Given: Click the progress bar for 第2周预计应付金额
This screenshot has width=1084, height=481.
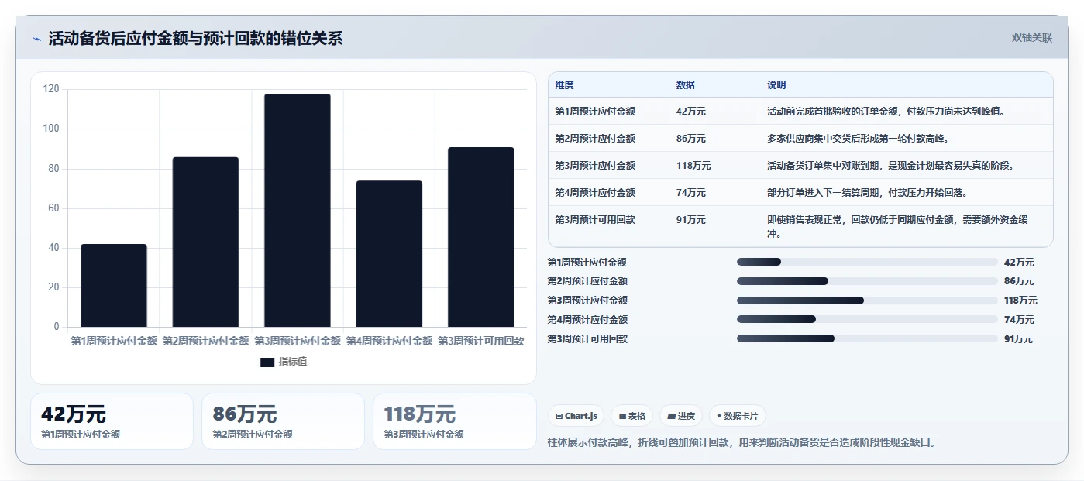Looking at the screenshot, I should [x=867, y=281].
